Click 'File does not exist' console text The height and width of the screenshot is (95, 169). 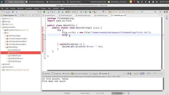click(x=54, y=81)
